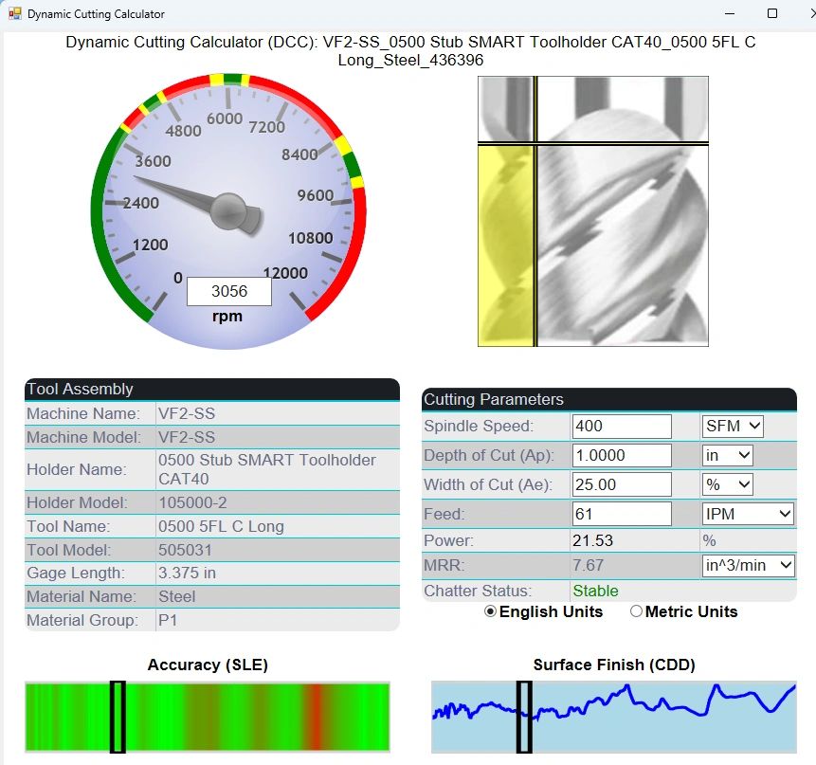Click the spindle speed gauge needle hub
The width and height of the screenshot is (816, 765).
coord(228,209)
